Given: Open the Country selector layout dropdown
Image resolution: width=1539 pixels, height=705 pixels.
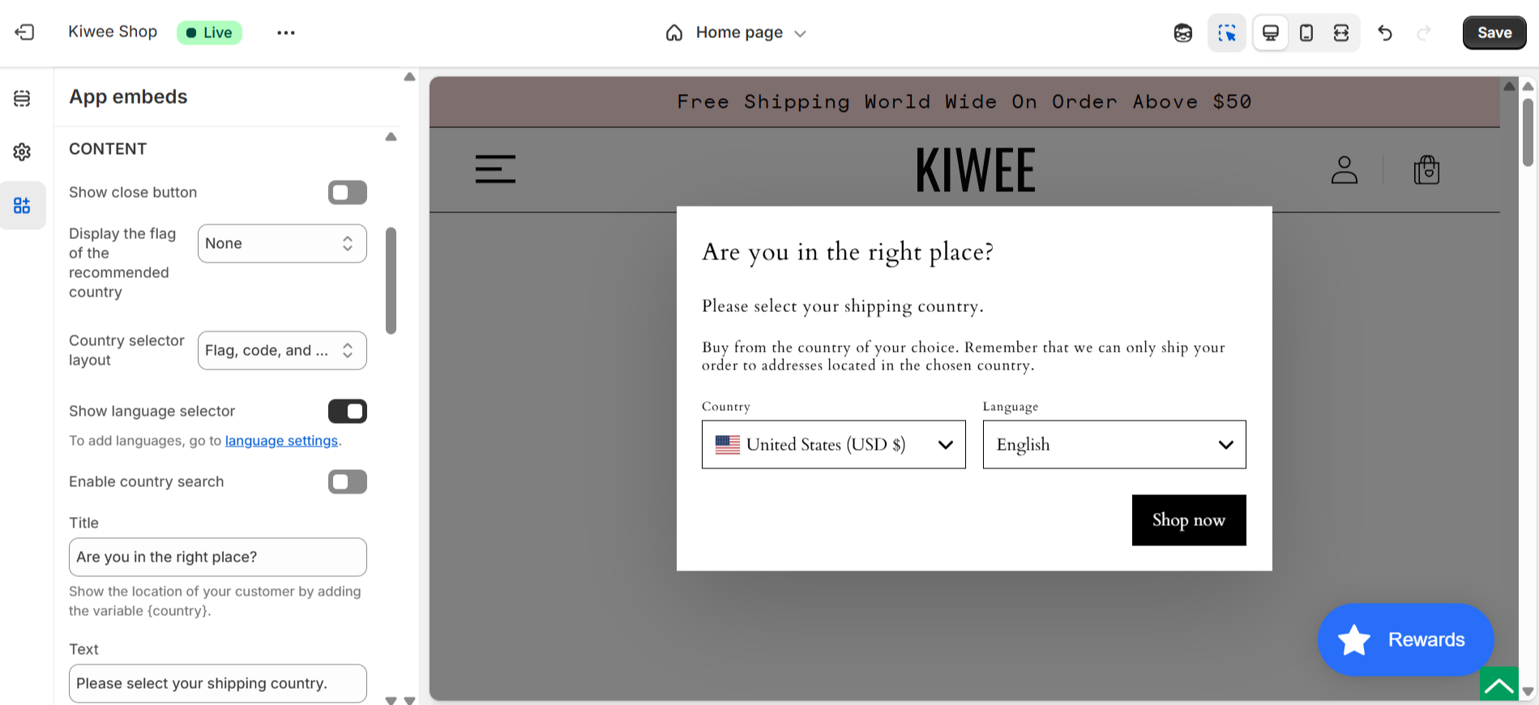Looking at the screenshot, I should point(282,351).
